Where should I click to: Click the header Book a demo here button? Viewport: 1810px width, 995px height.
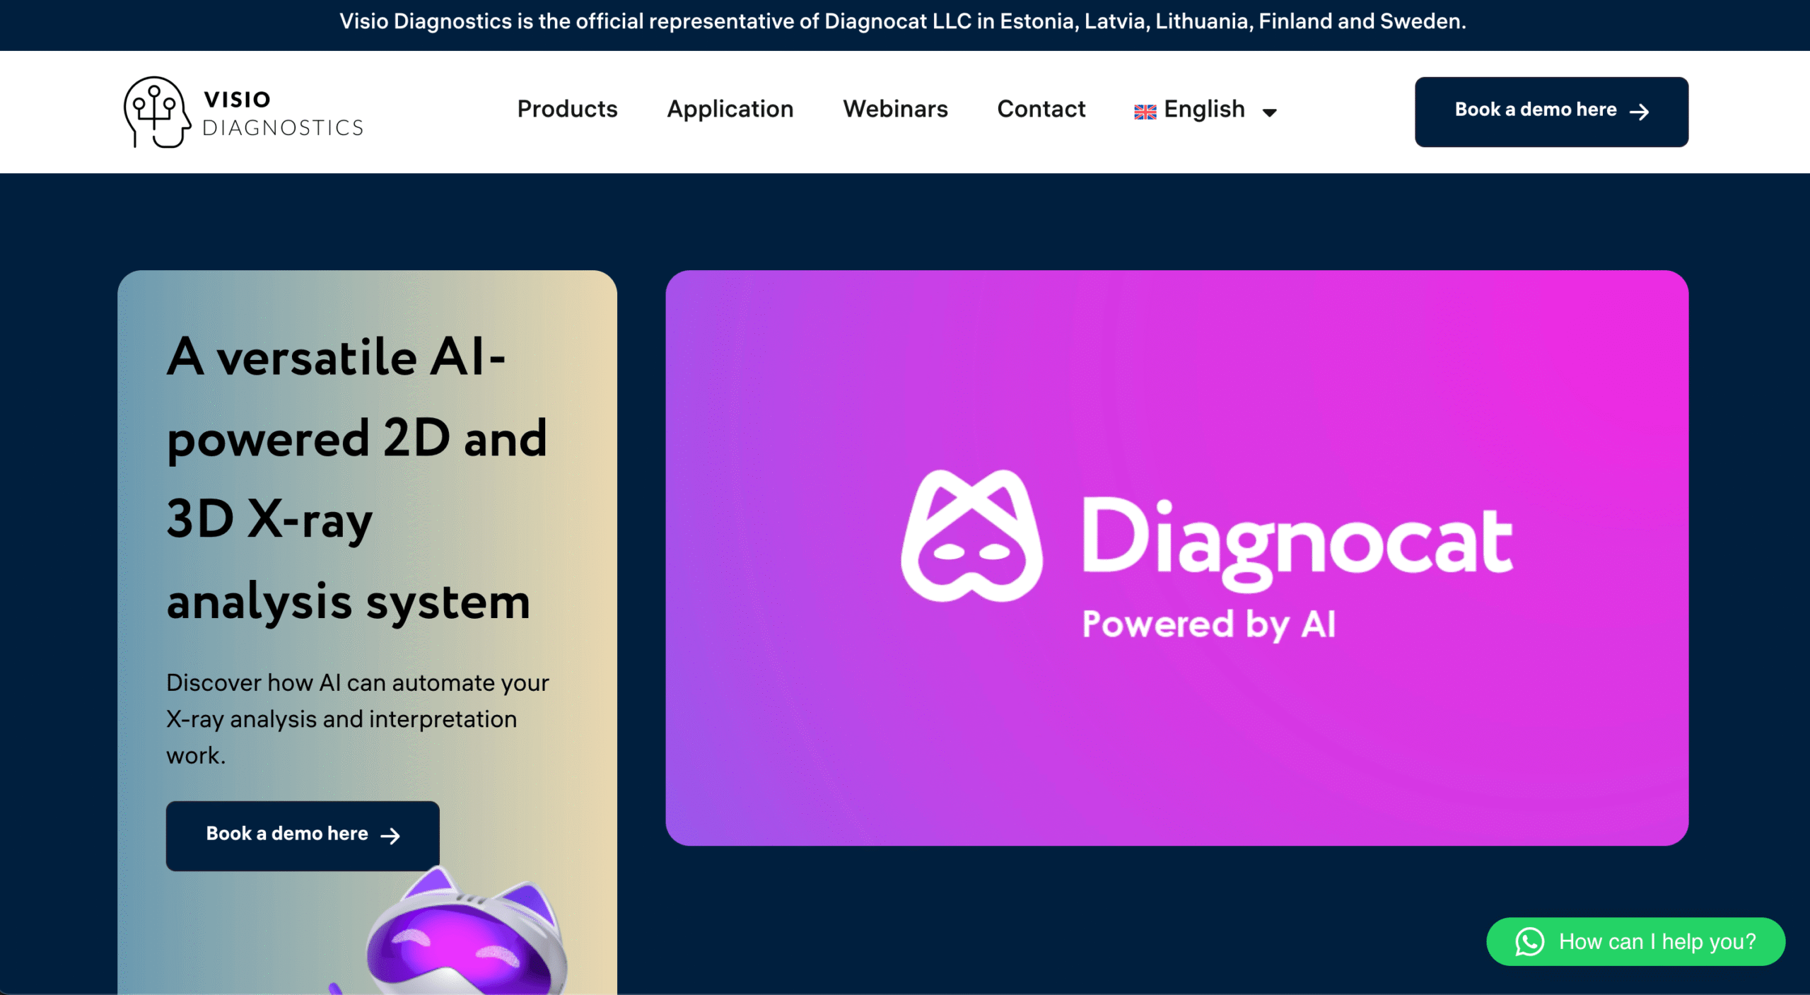[x=1551, y=112]
